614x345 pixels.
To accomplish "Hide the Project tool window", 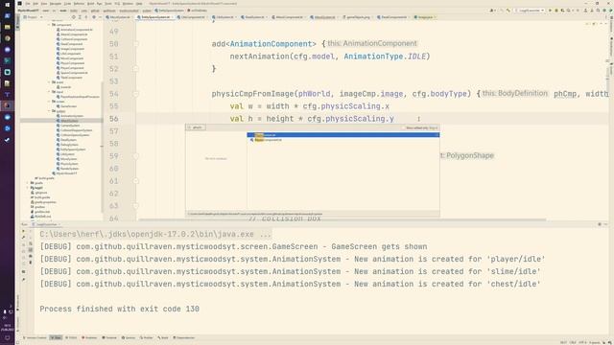I will [x=100, y=17].
